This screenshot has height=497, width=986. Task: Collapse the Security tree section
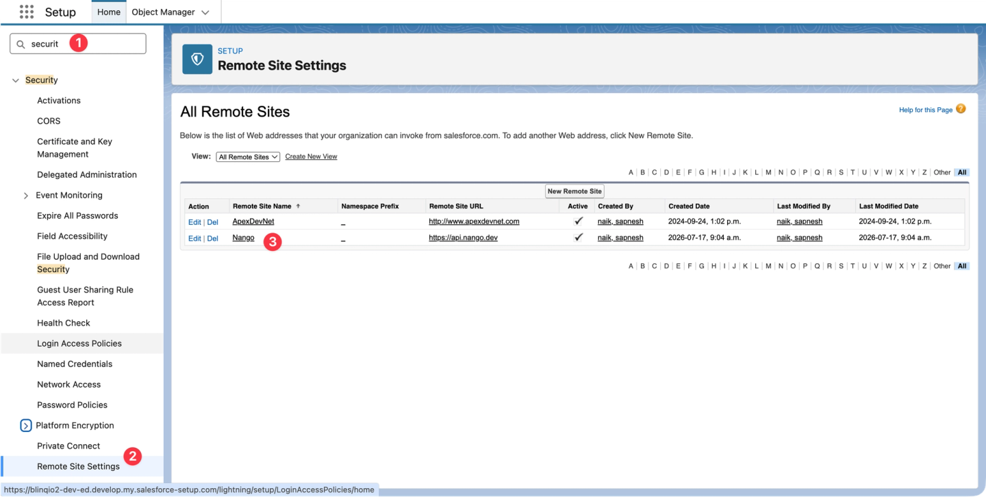16,81
